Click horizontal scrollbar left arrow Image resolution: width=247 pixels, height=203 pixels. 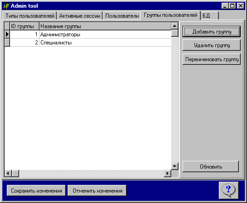coord(8,174)
